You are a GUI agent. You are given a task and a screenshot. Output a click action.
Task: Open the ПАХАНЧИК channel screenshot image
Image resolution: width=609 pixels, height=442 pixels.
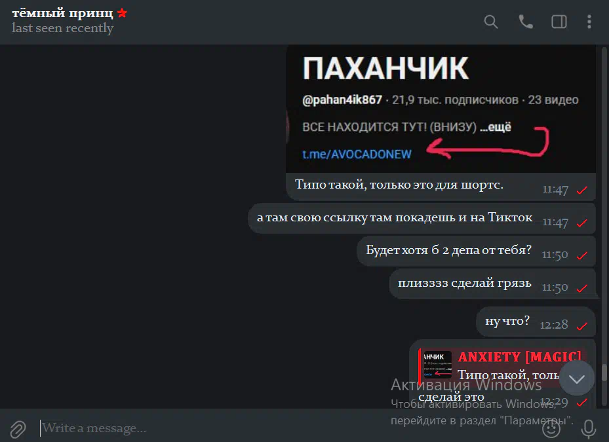pos(441,109)
